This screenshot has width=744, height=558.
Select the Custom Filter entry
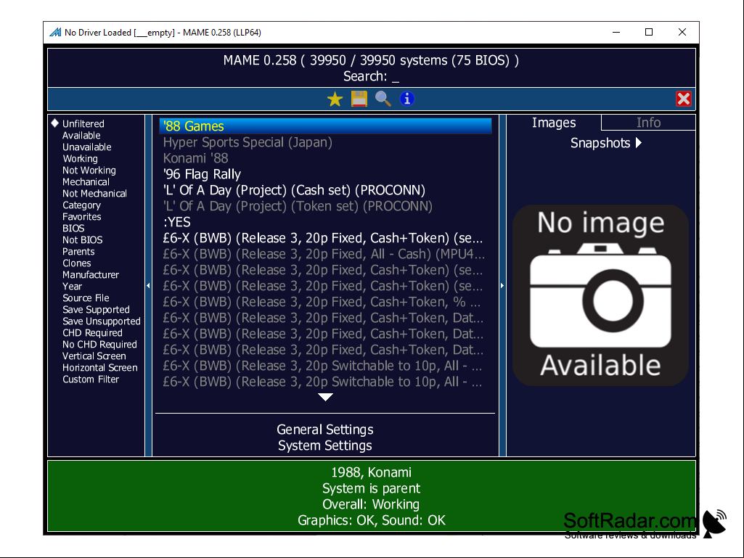tap(90, 379)
